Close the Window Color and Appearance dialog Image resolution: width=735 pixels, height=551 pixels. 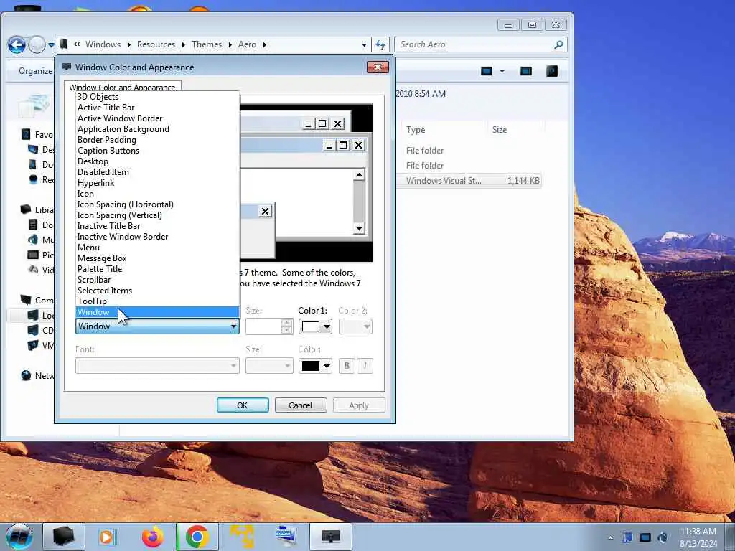pos(378,67)
